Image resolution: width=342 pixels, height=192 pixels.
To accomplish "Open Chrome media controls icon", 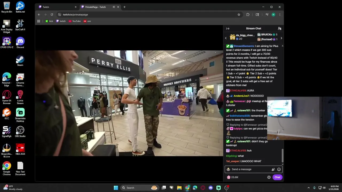I will click(267, 15).
